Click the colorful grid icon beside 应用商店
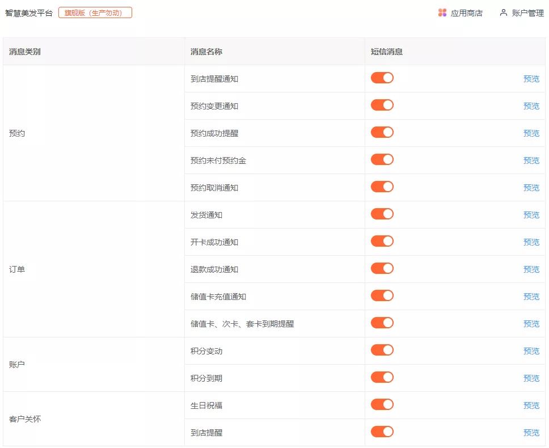The height and width of the screenshot is (448, 549). point(442,12)
